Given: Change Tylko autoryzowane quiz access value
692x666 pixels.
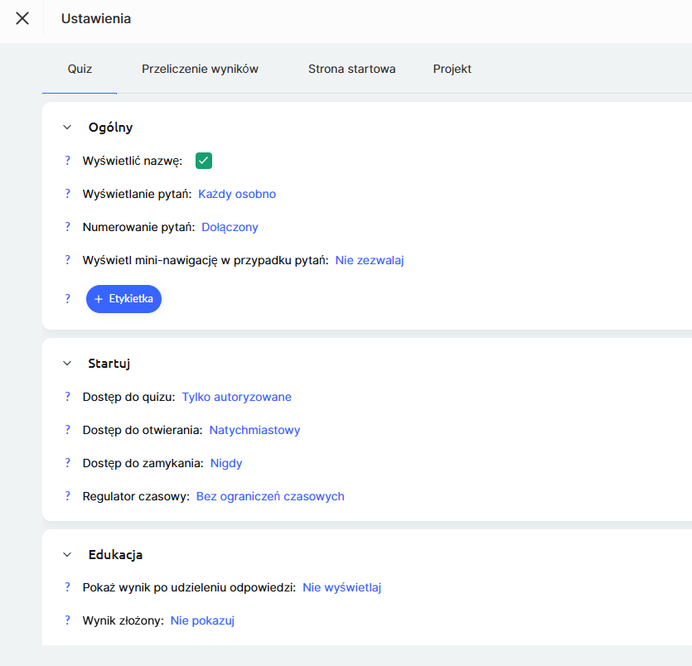Looking at the screenshot, I should pyautogui.click(x=236, y=397).
